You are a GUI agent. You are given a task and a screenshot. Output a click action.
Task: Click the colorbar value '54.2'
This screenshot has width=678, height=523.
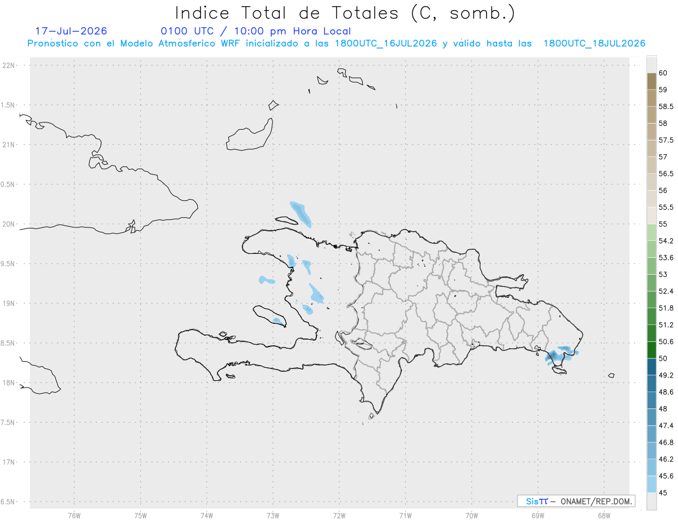click(x=666, y=241)
